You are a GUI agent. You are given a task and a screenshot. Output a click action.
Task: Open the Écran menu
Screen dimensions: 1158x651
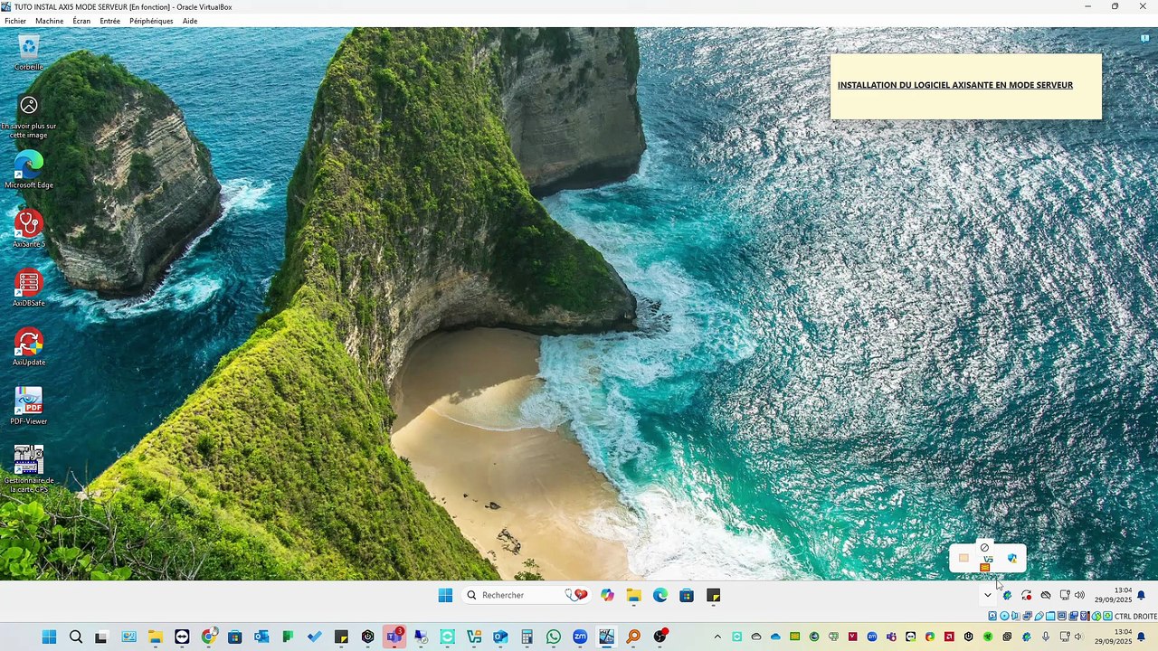click(81, 21)
